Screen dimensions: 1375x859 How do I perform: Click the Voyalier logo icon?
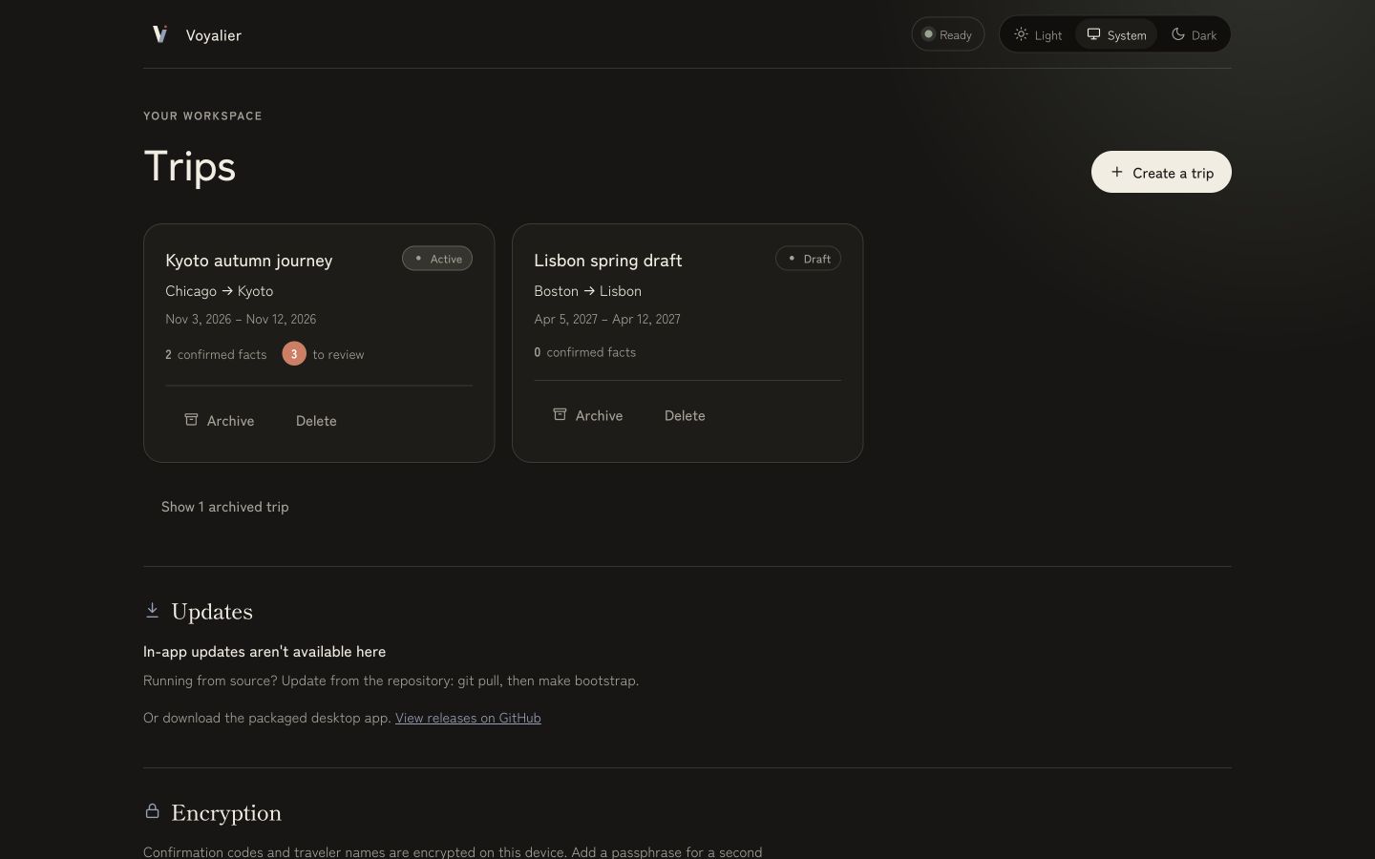pyautogui.click(x=160, y=34)
